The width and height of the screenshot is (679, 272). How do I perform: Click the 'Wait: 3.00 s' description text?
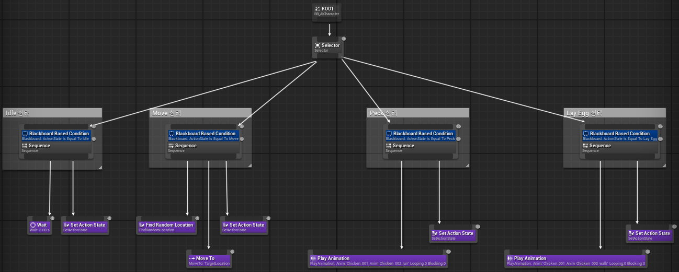pyautogui.click(x=40, y=230)
